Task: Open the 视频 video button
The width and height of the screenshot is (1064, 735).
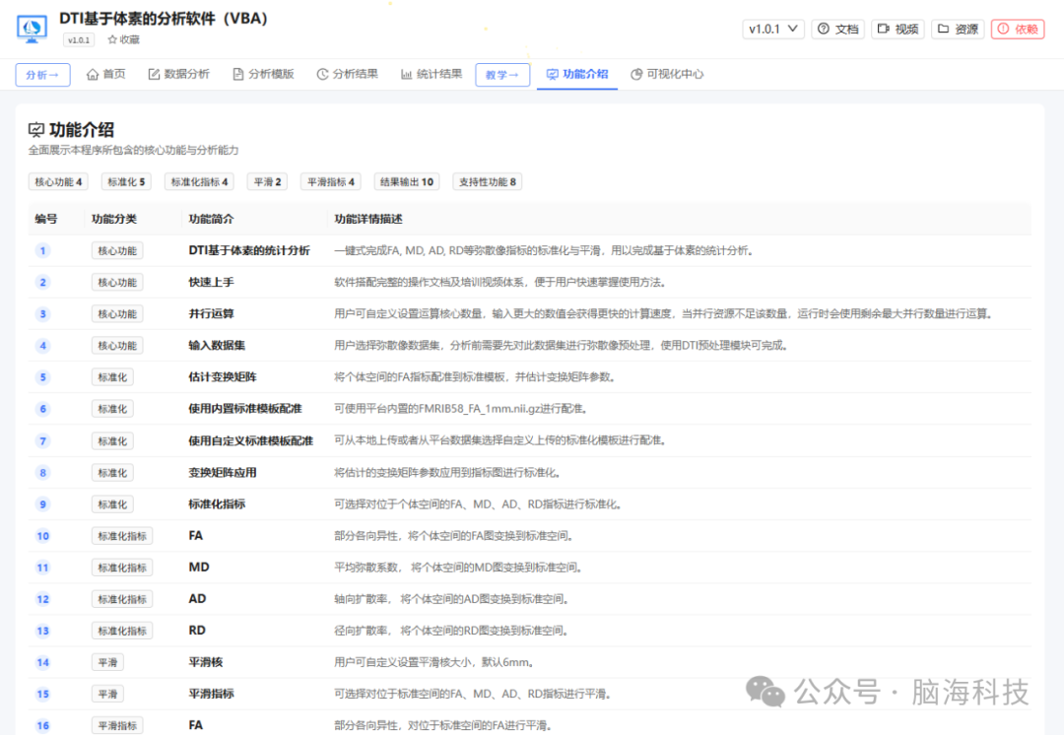Action: pos(898,30)
